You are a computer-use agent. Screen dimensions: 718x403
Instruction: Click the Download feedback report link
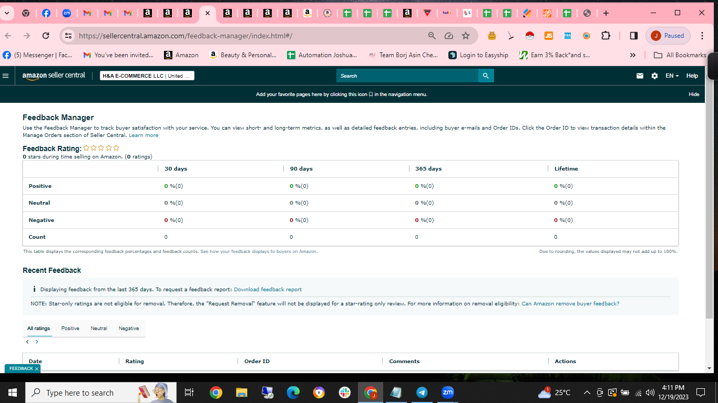pyautogui.click(x=268, y=290)
